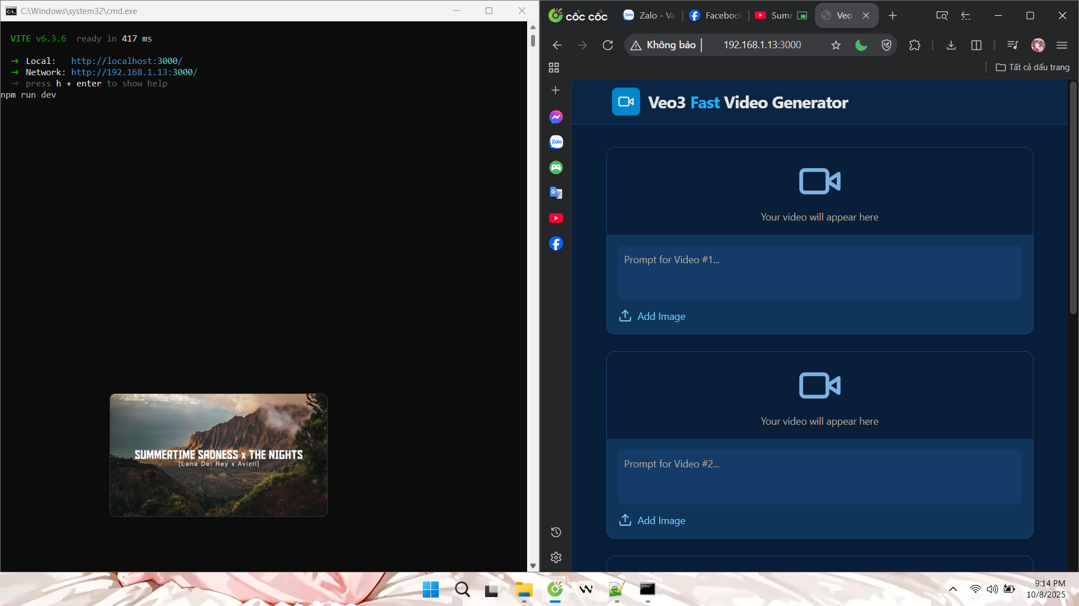Open browser downloads
The width and height of the screenshot is (1079, 606).
click(951, 45)
